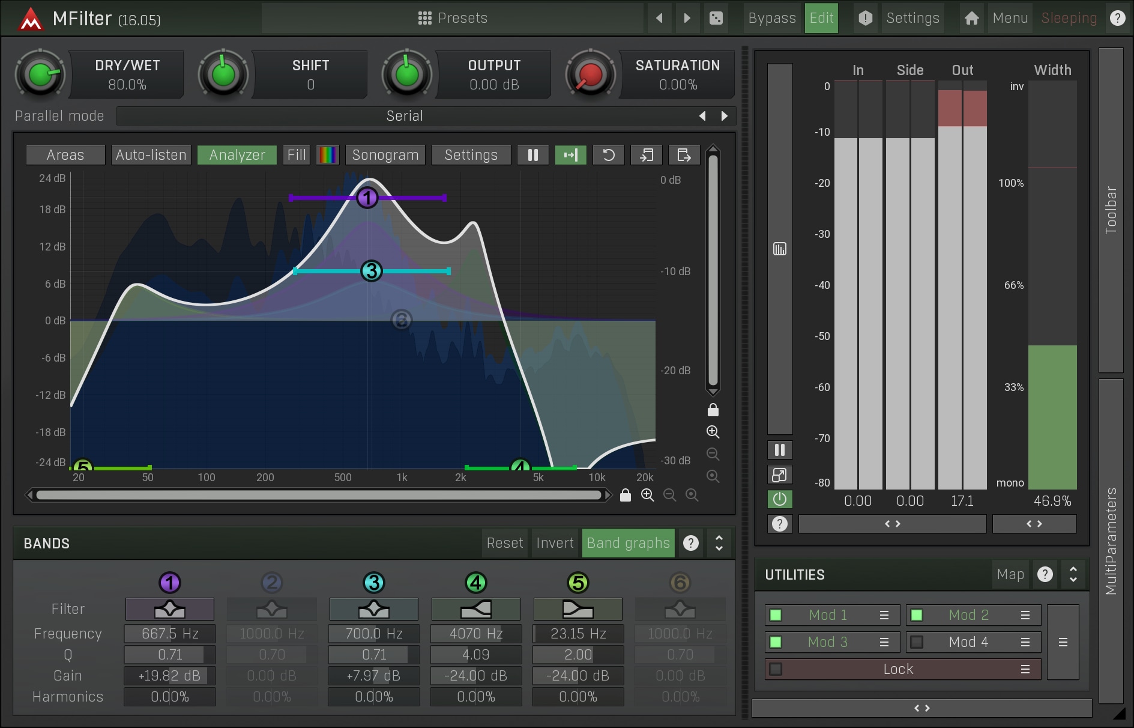Viewport: 1134px width, 728px height.
Task: Pause the meters with the pause icon
Action: 780,450
